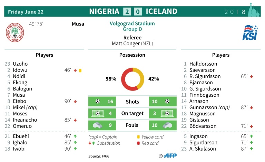
Task: Click the Red card legend swatch
Action: click(x=138, y=143)
